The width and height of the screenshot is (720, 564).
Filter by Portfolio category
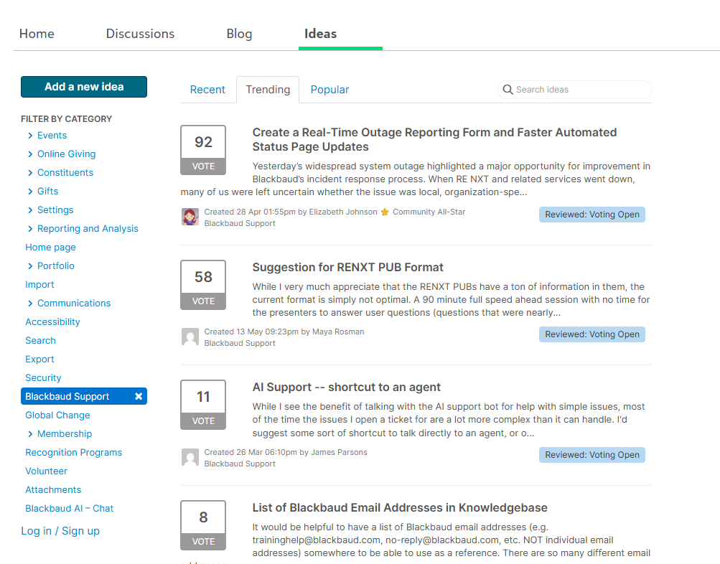coord(55,266)
